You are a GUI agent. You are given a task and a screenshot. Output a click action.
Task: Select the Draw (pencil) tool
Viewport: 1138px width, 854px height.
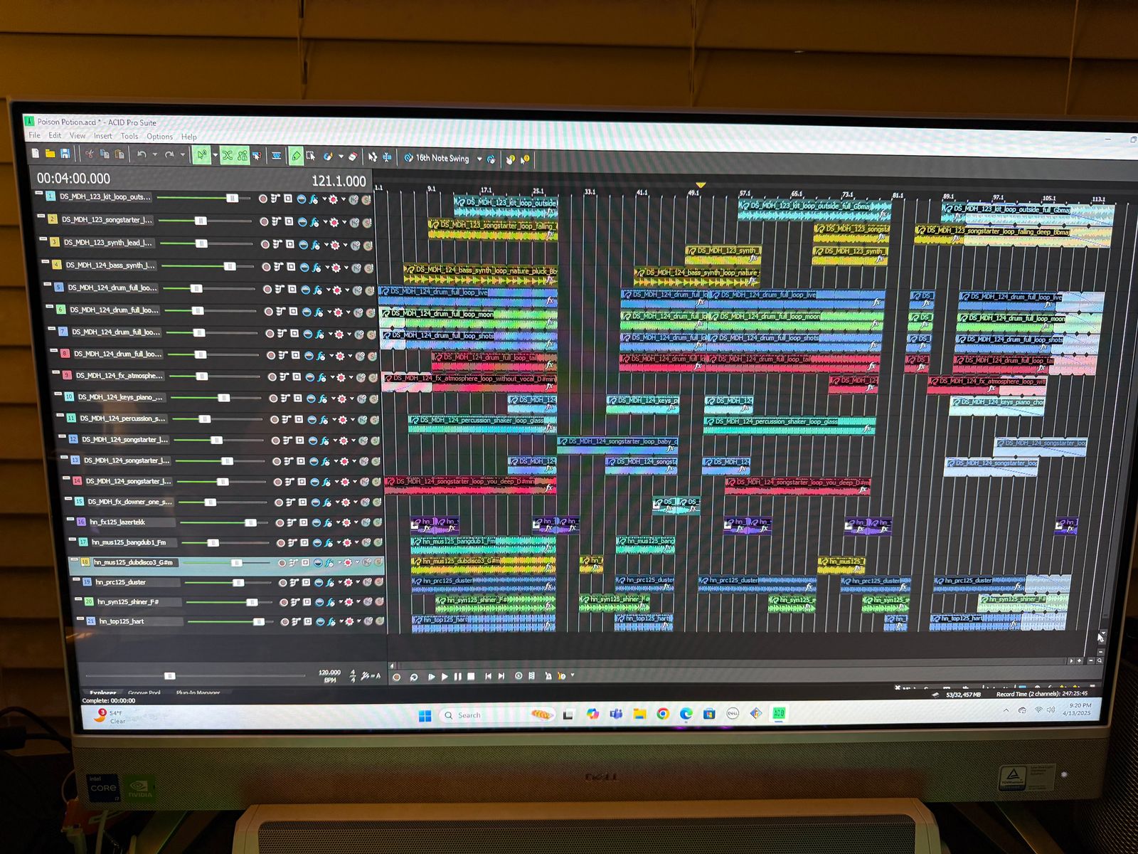[297, 156]
